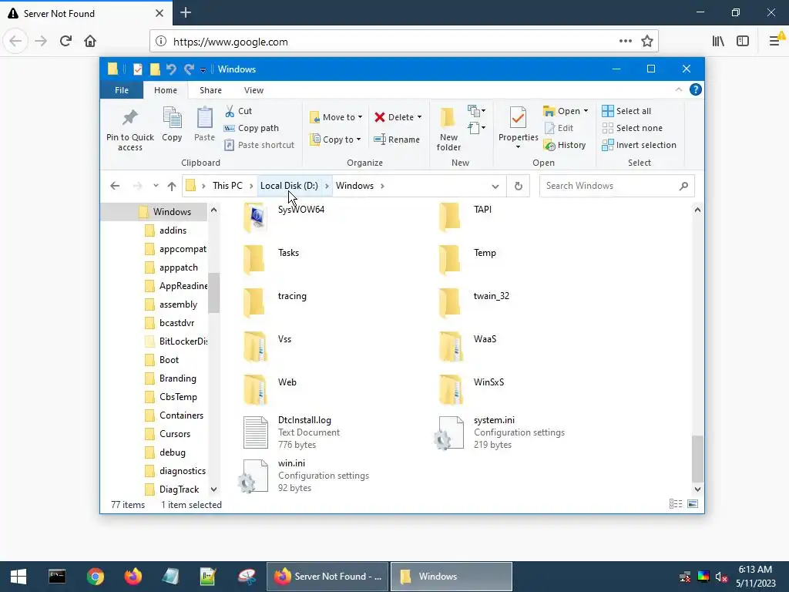Open the New item dropdown icon

click(x=476, y=111)
